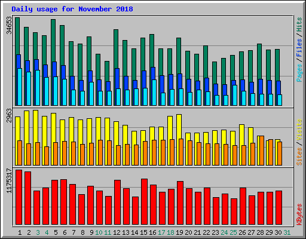Select the '1175317' KBytes axis value

9,180
